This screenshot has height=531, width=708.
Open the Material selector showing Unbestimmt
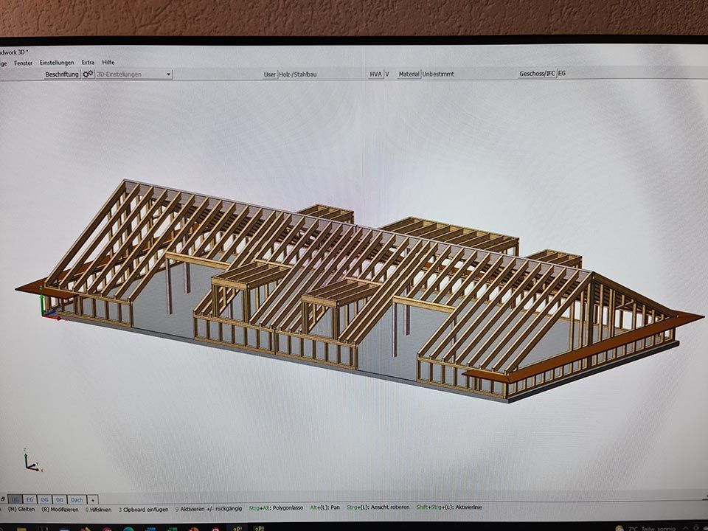tap(437, 74)
